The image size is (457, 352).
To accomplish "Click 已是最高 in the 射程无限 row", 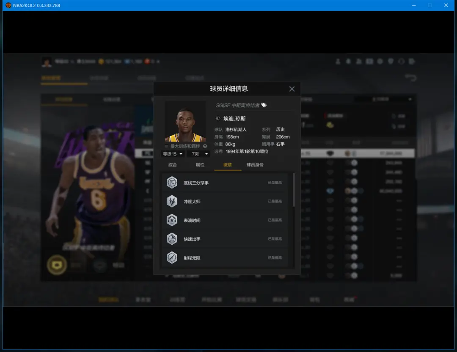I will point(275,258).
